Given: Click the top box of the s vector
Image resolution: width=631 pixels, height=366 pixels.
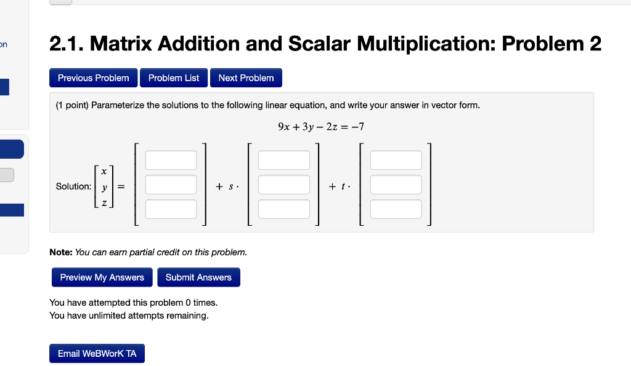Looking at the screenshot, I should [x=284, y=159].
